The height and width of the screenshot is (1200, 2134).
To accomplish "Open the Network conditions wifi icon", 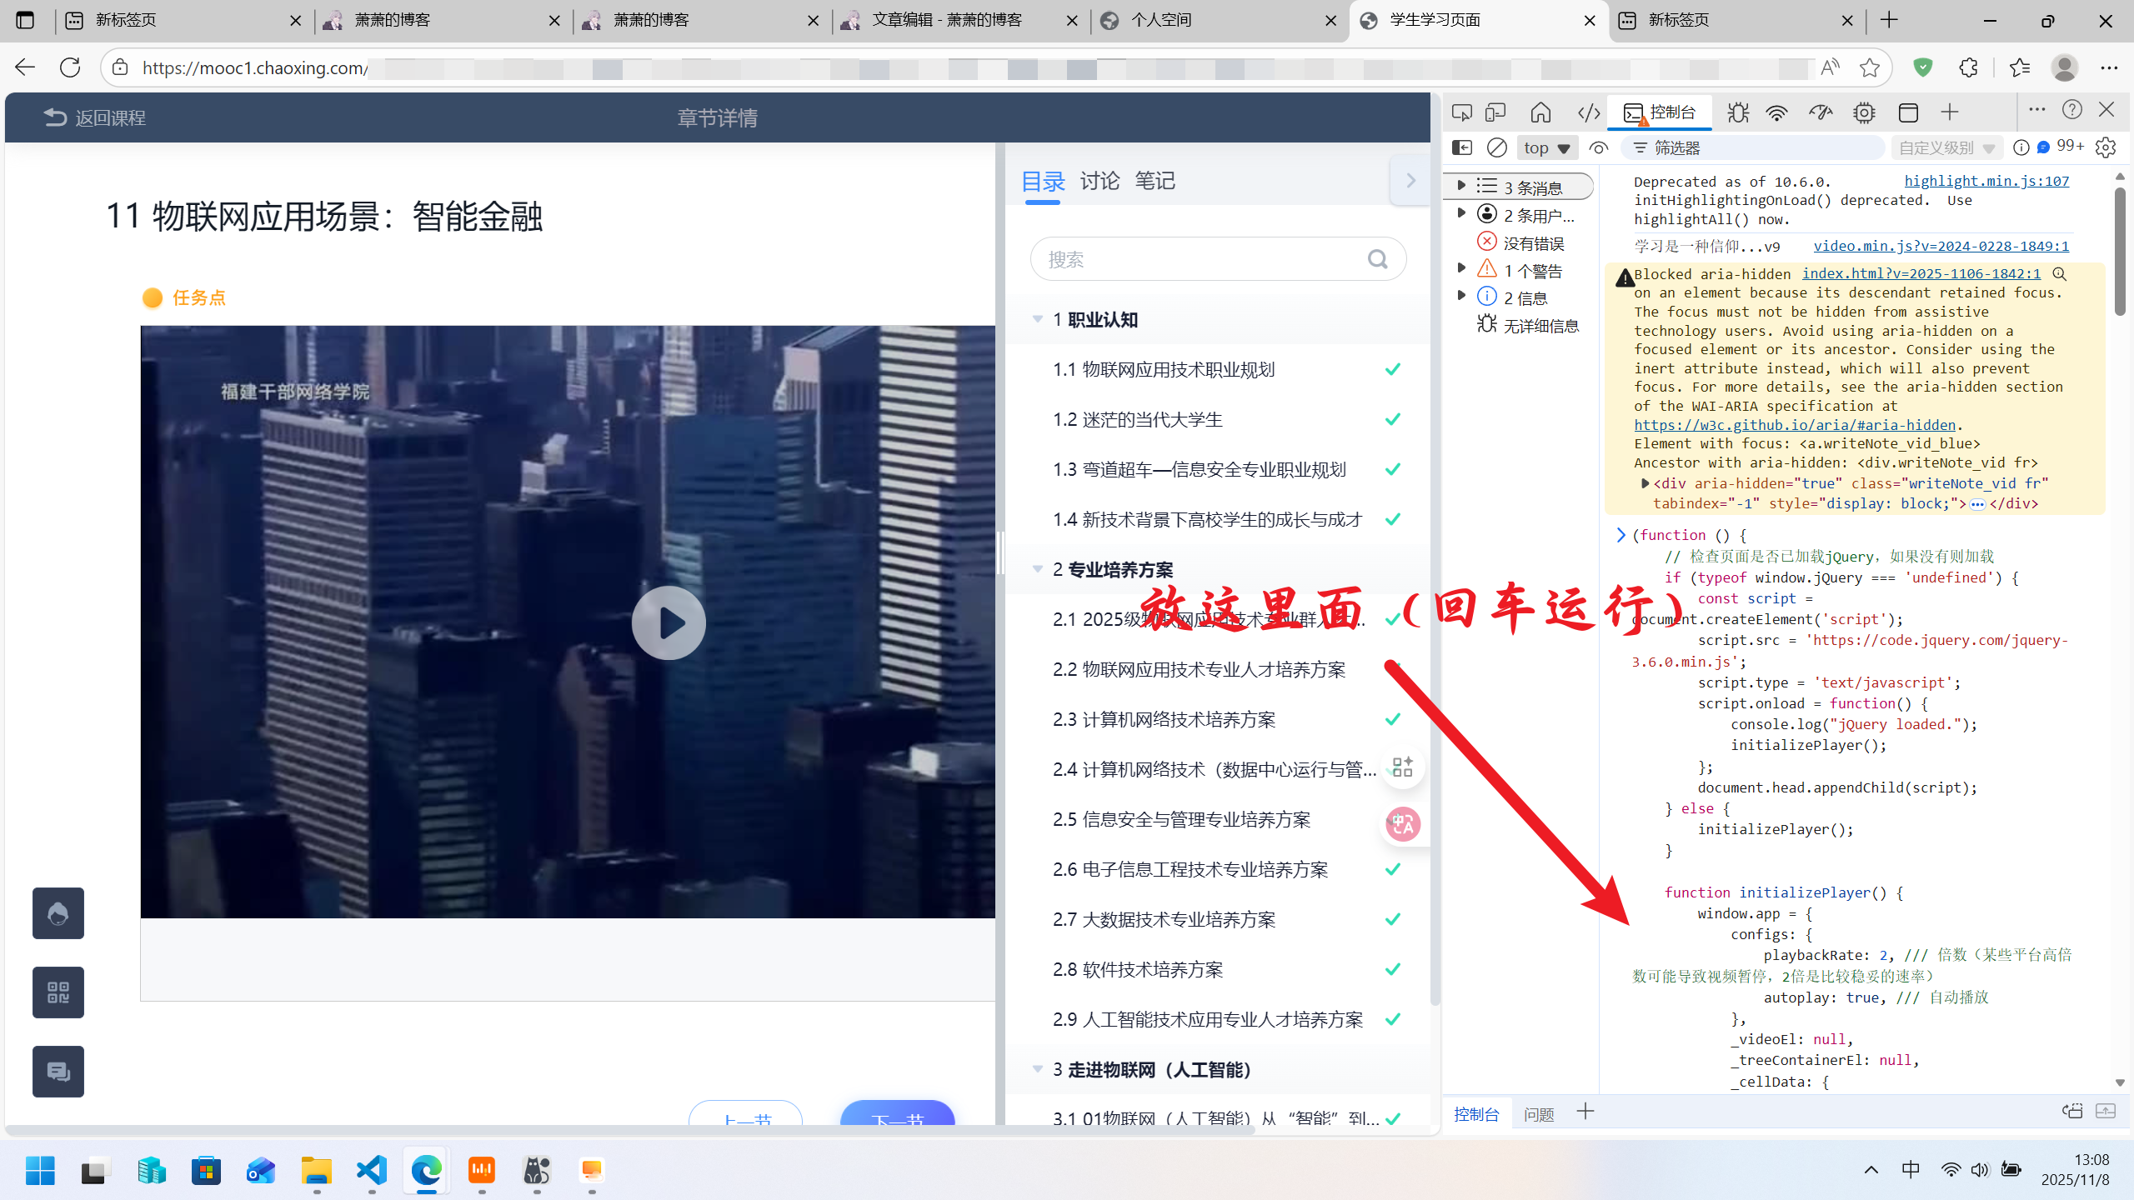I will [1776, 112].
